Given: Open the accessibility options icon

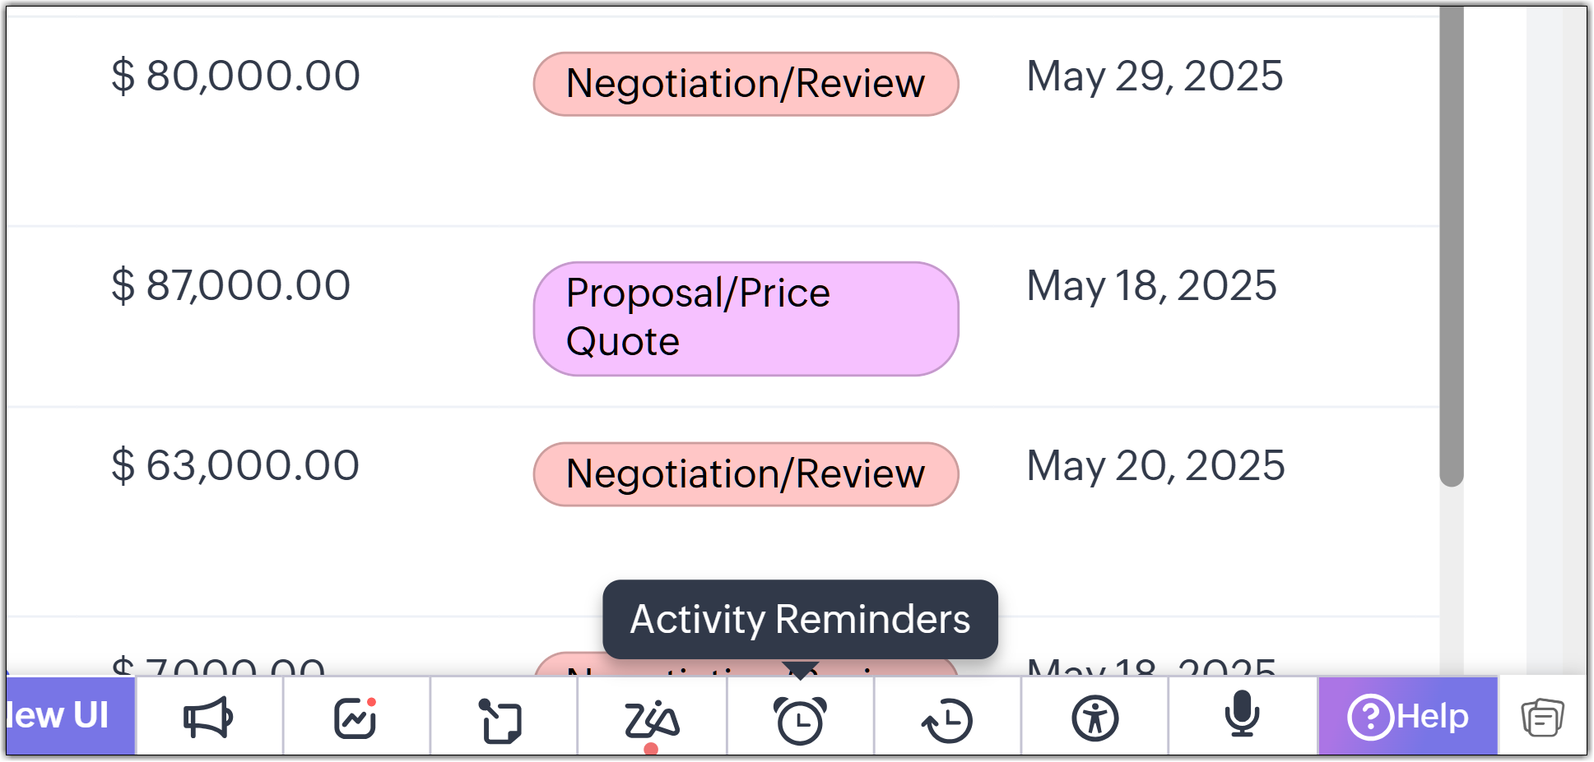Looking at the screenshot, I should (1094, 718).
